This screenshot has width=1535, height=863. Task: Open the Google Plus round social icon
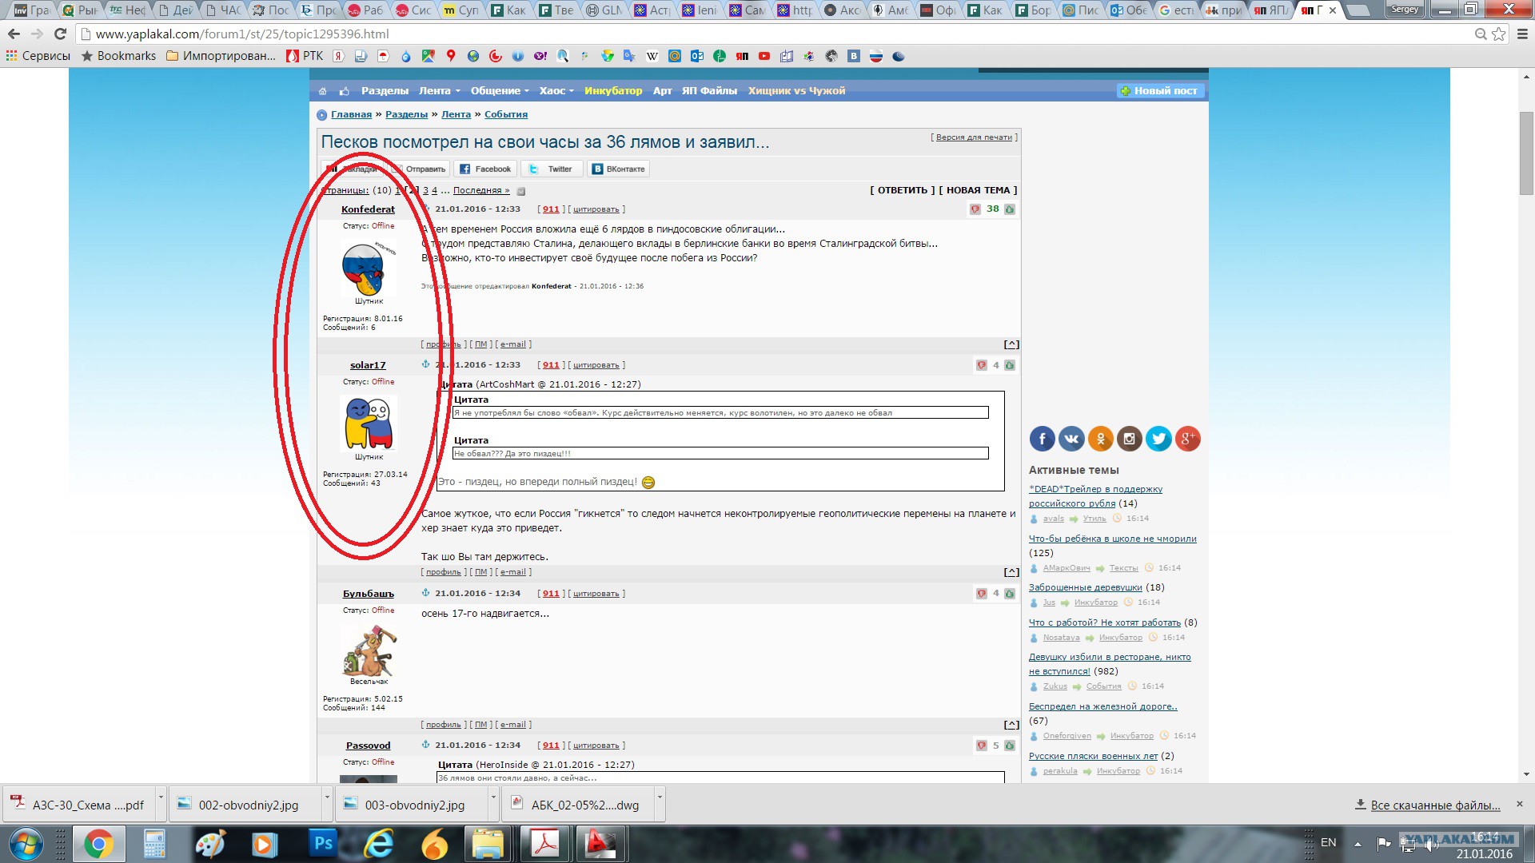pos(1188,438)
